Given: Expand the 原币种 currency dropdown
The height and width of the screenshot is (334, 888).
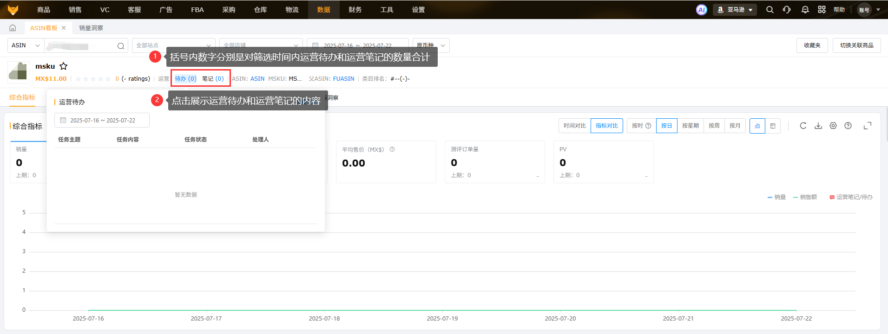Looking at the screenshot, I should click(431, 45).
